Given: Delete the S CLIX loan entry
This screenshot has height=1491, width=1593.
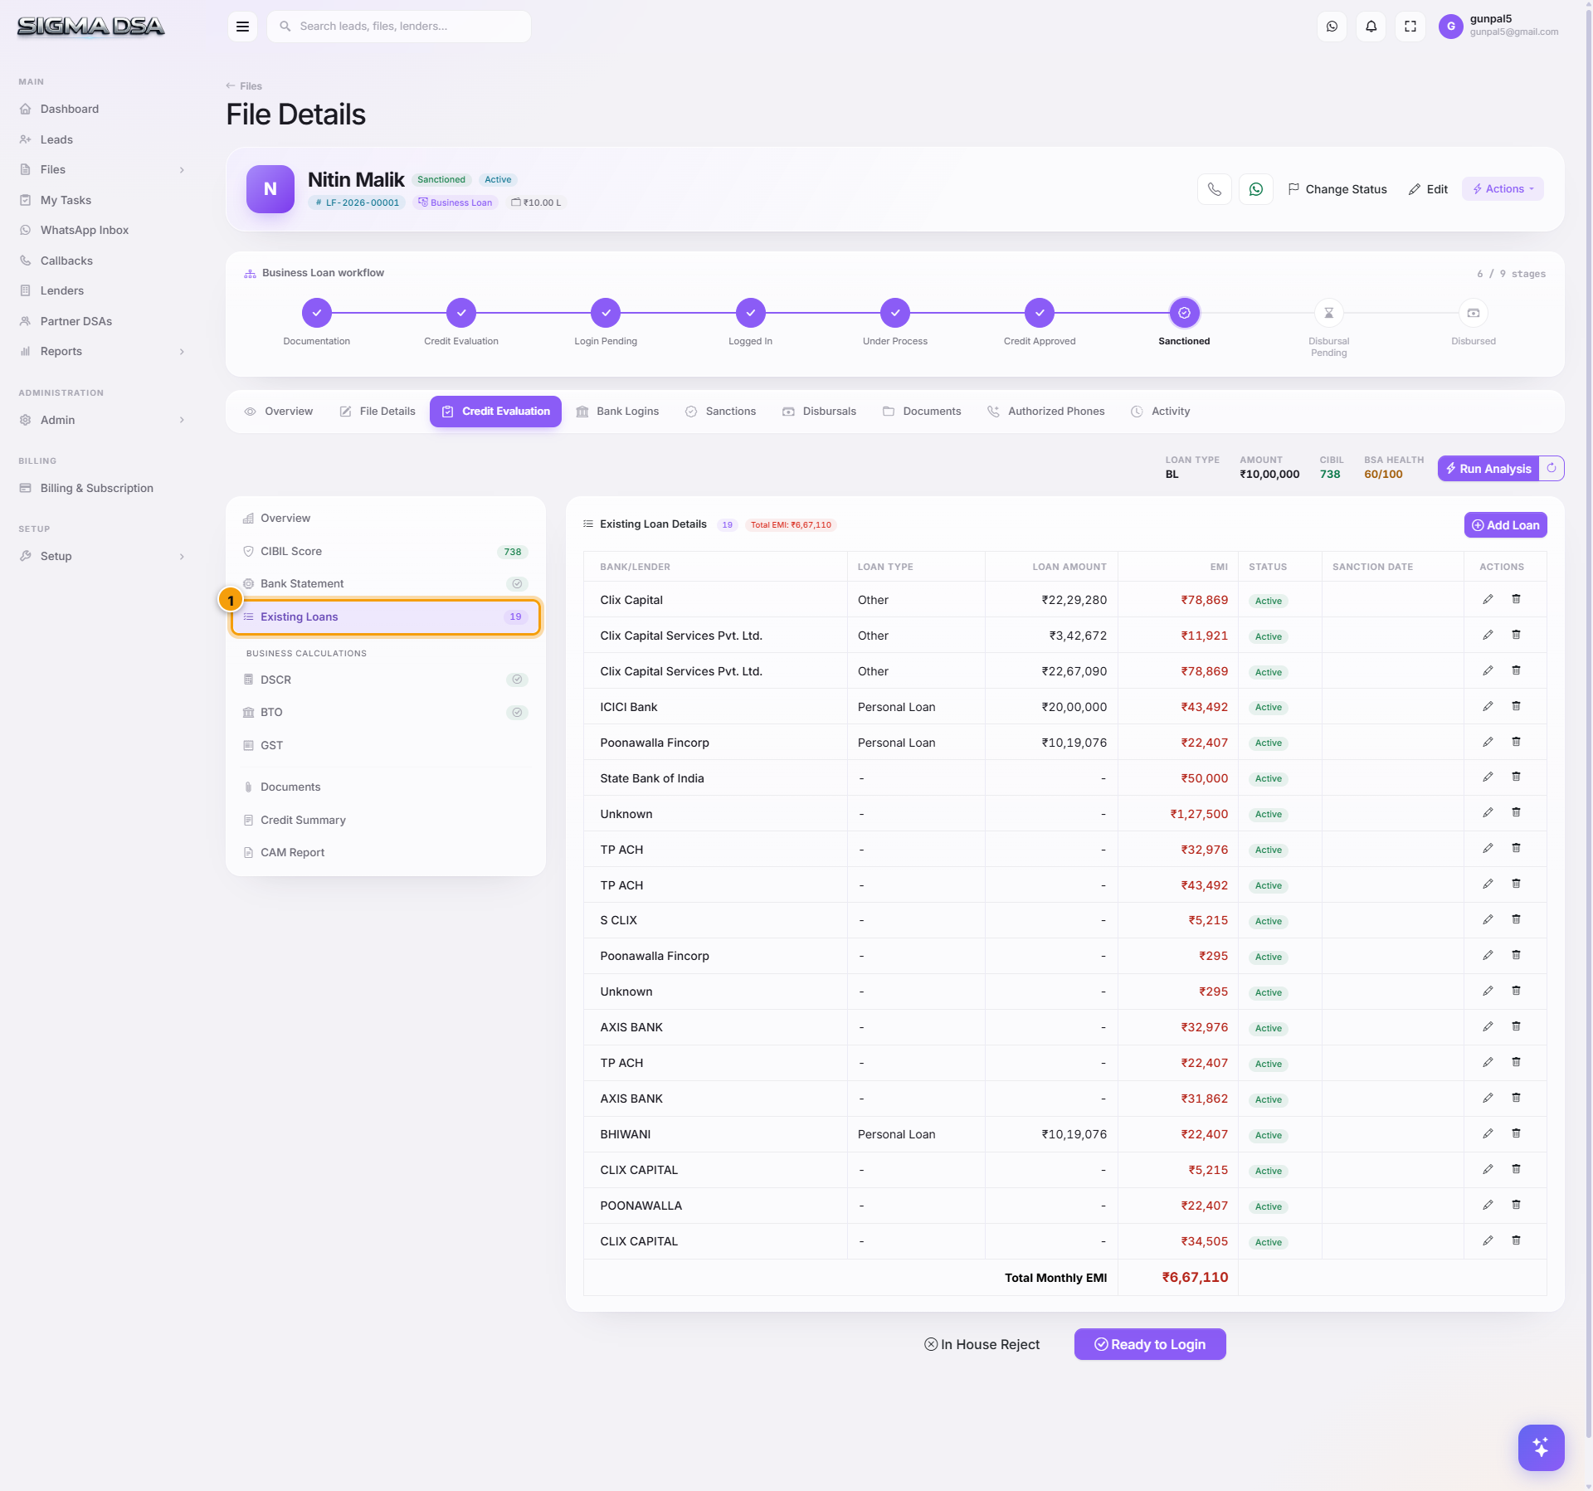Looking at the screenshot, I should point(1516,919).
